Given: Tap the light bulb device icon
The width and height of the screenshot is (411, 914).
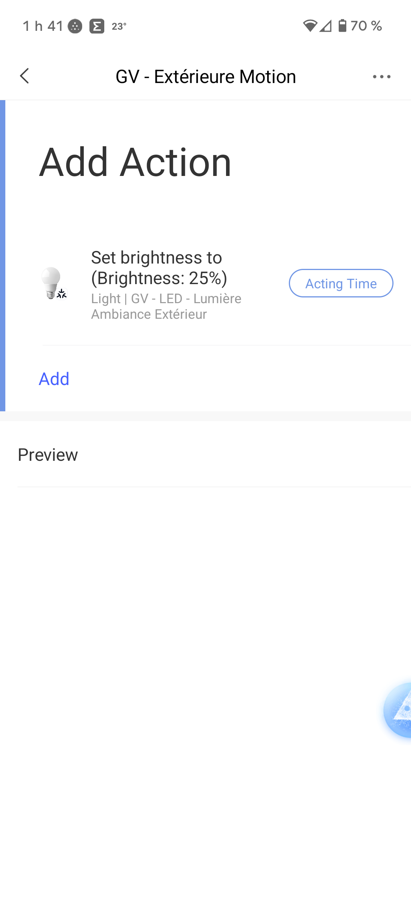Looking at the screenshot, I should pos(54,283).
